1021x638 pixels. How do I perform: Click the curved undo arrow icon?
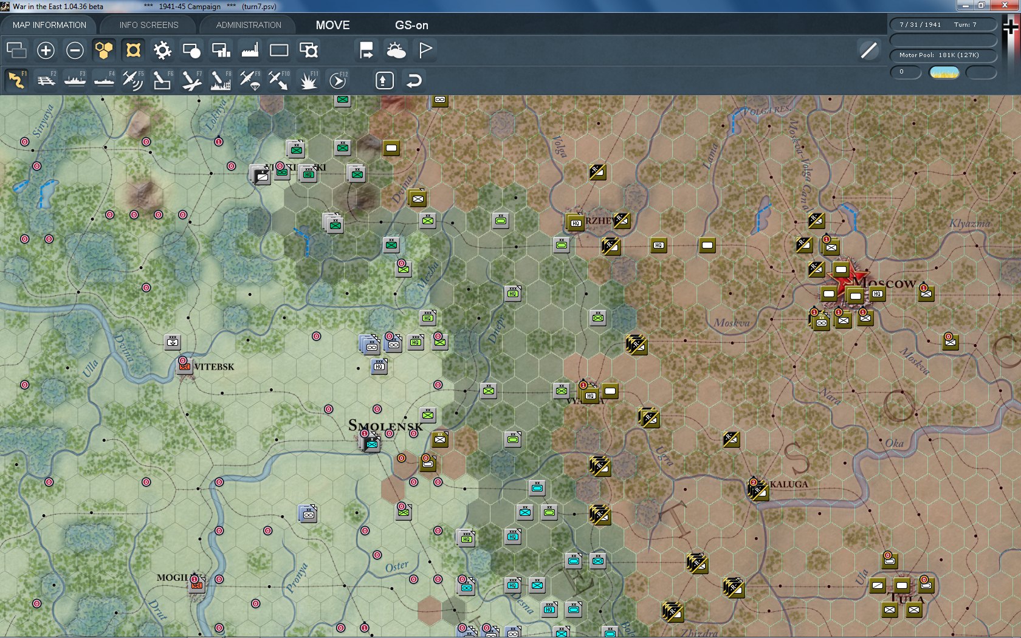click(414, 80)
